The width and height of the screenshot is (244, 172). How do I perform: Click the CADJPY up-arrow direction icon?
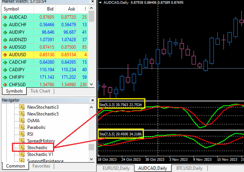[x=5, y=70]
